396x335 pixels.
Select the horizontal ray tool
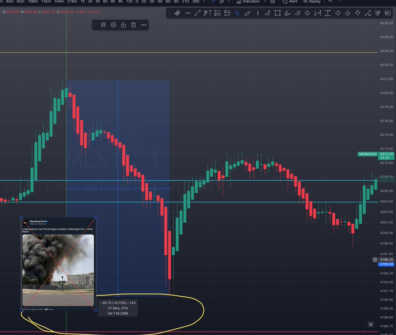click(x=187, y=13)
